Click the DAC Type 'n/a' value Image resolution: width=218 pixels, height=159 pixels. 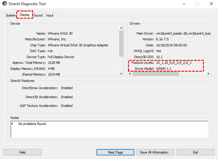[50, 51]
